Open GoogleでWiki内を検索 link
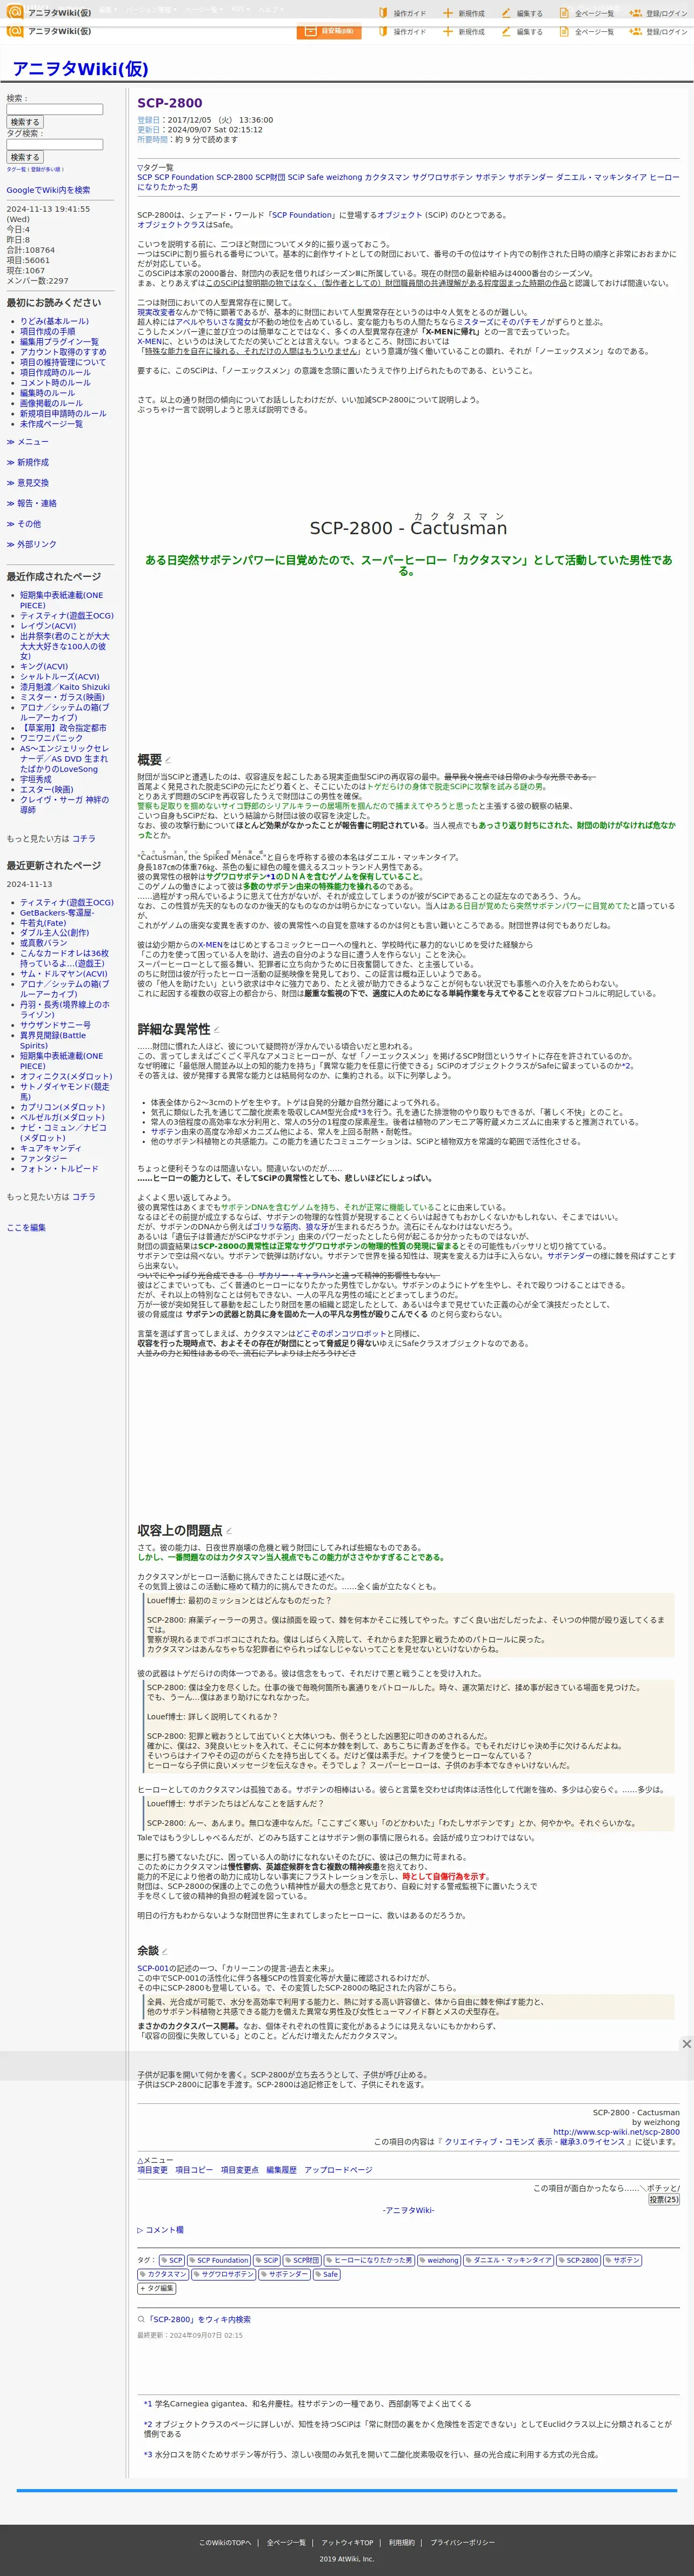 pos(48,190)
